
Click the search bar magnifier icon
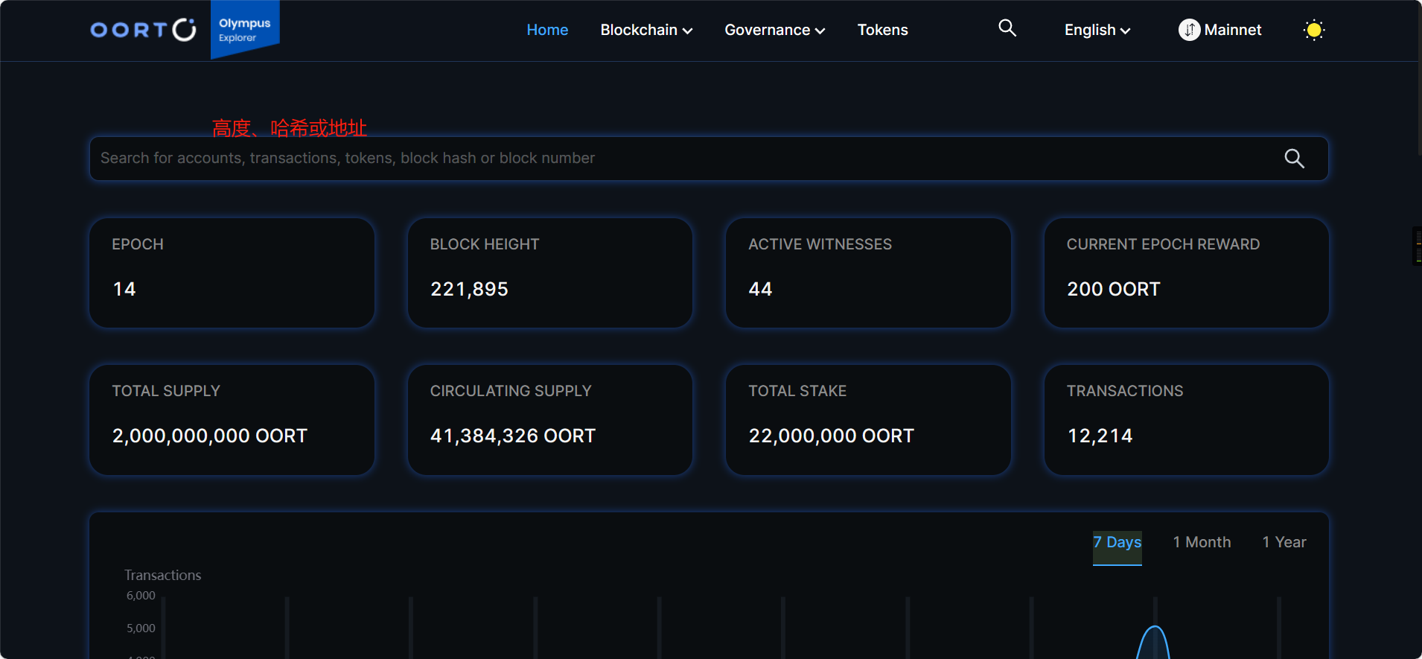1294,159
